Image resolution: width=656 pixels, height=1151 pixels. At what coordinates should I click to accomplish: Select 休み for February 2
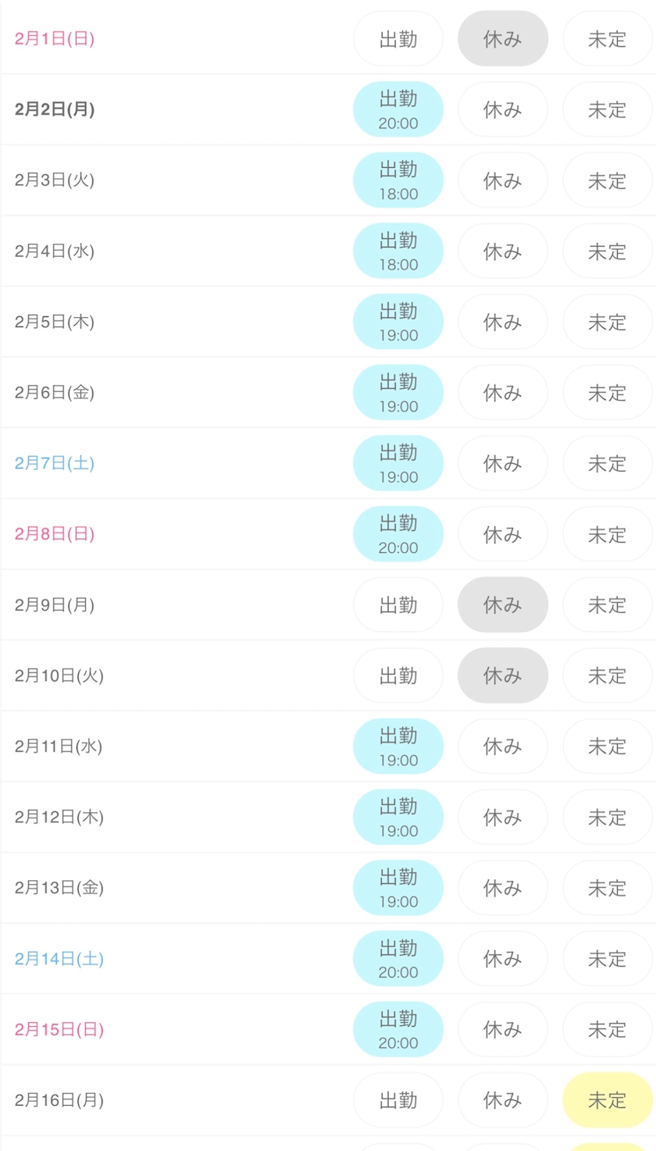[x=503, y=109]
